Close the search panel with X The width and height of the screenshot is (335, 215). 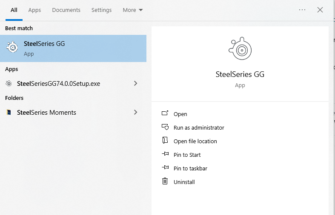(x=320, y=10)
